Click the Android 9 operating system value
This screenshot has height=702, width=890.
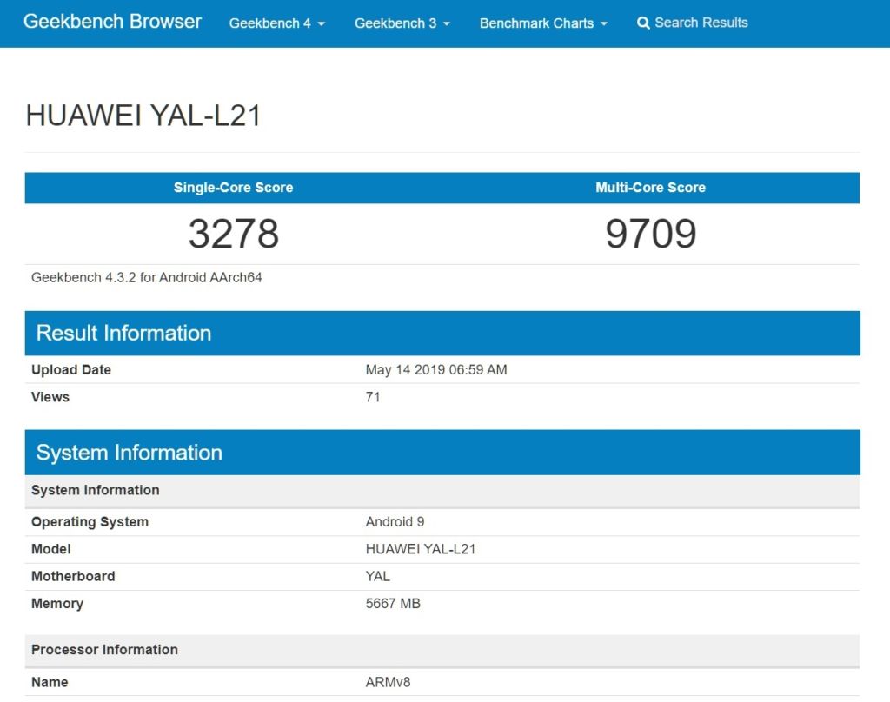[x=395, y=522]
